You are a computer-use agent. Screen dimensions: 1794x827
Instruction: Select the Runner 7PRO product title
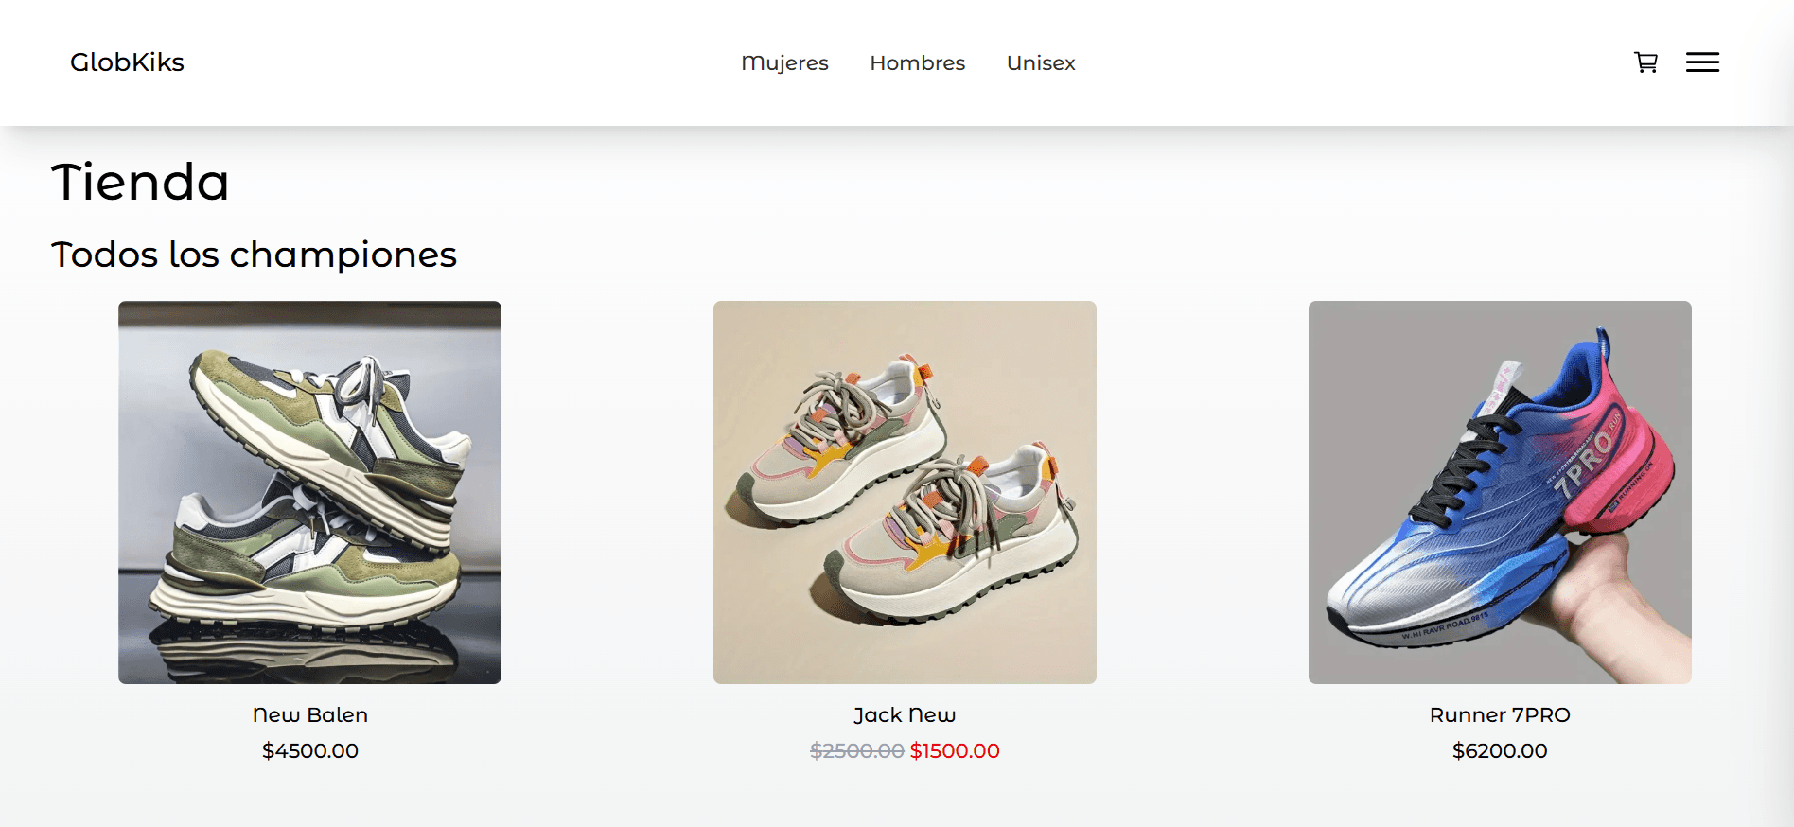pyautogui.click(x=1500, y=715)
